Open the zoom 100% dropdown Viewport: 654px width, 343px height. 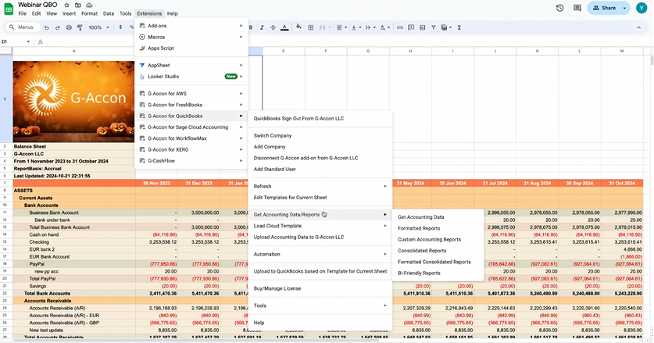(x=98, y=27)
